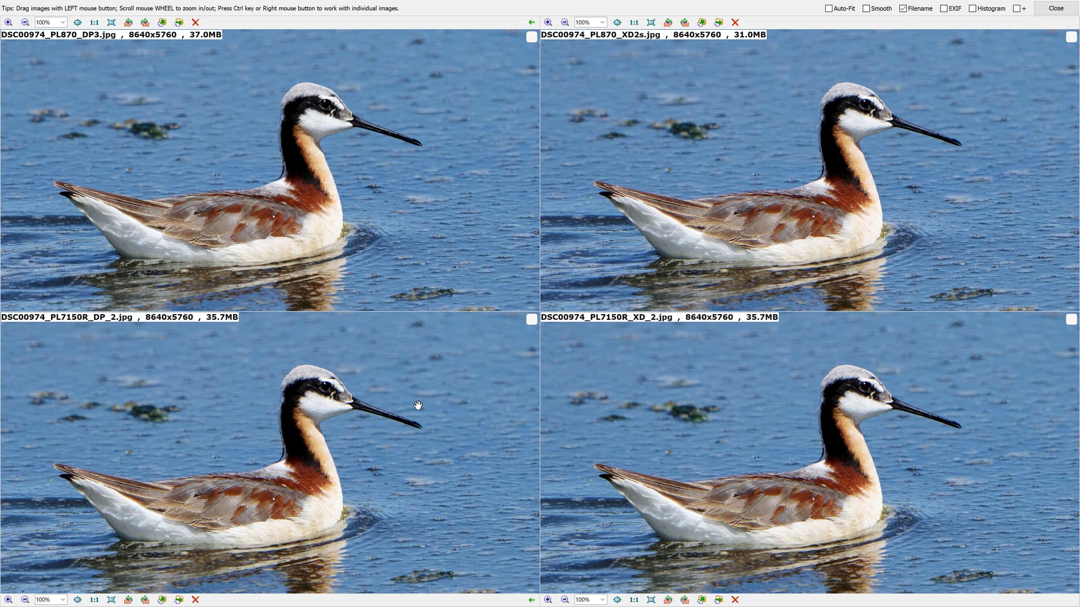
Task: Click filename label DSC00974_PL7150R_DP_2.jpg
Action: point(67,318)
